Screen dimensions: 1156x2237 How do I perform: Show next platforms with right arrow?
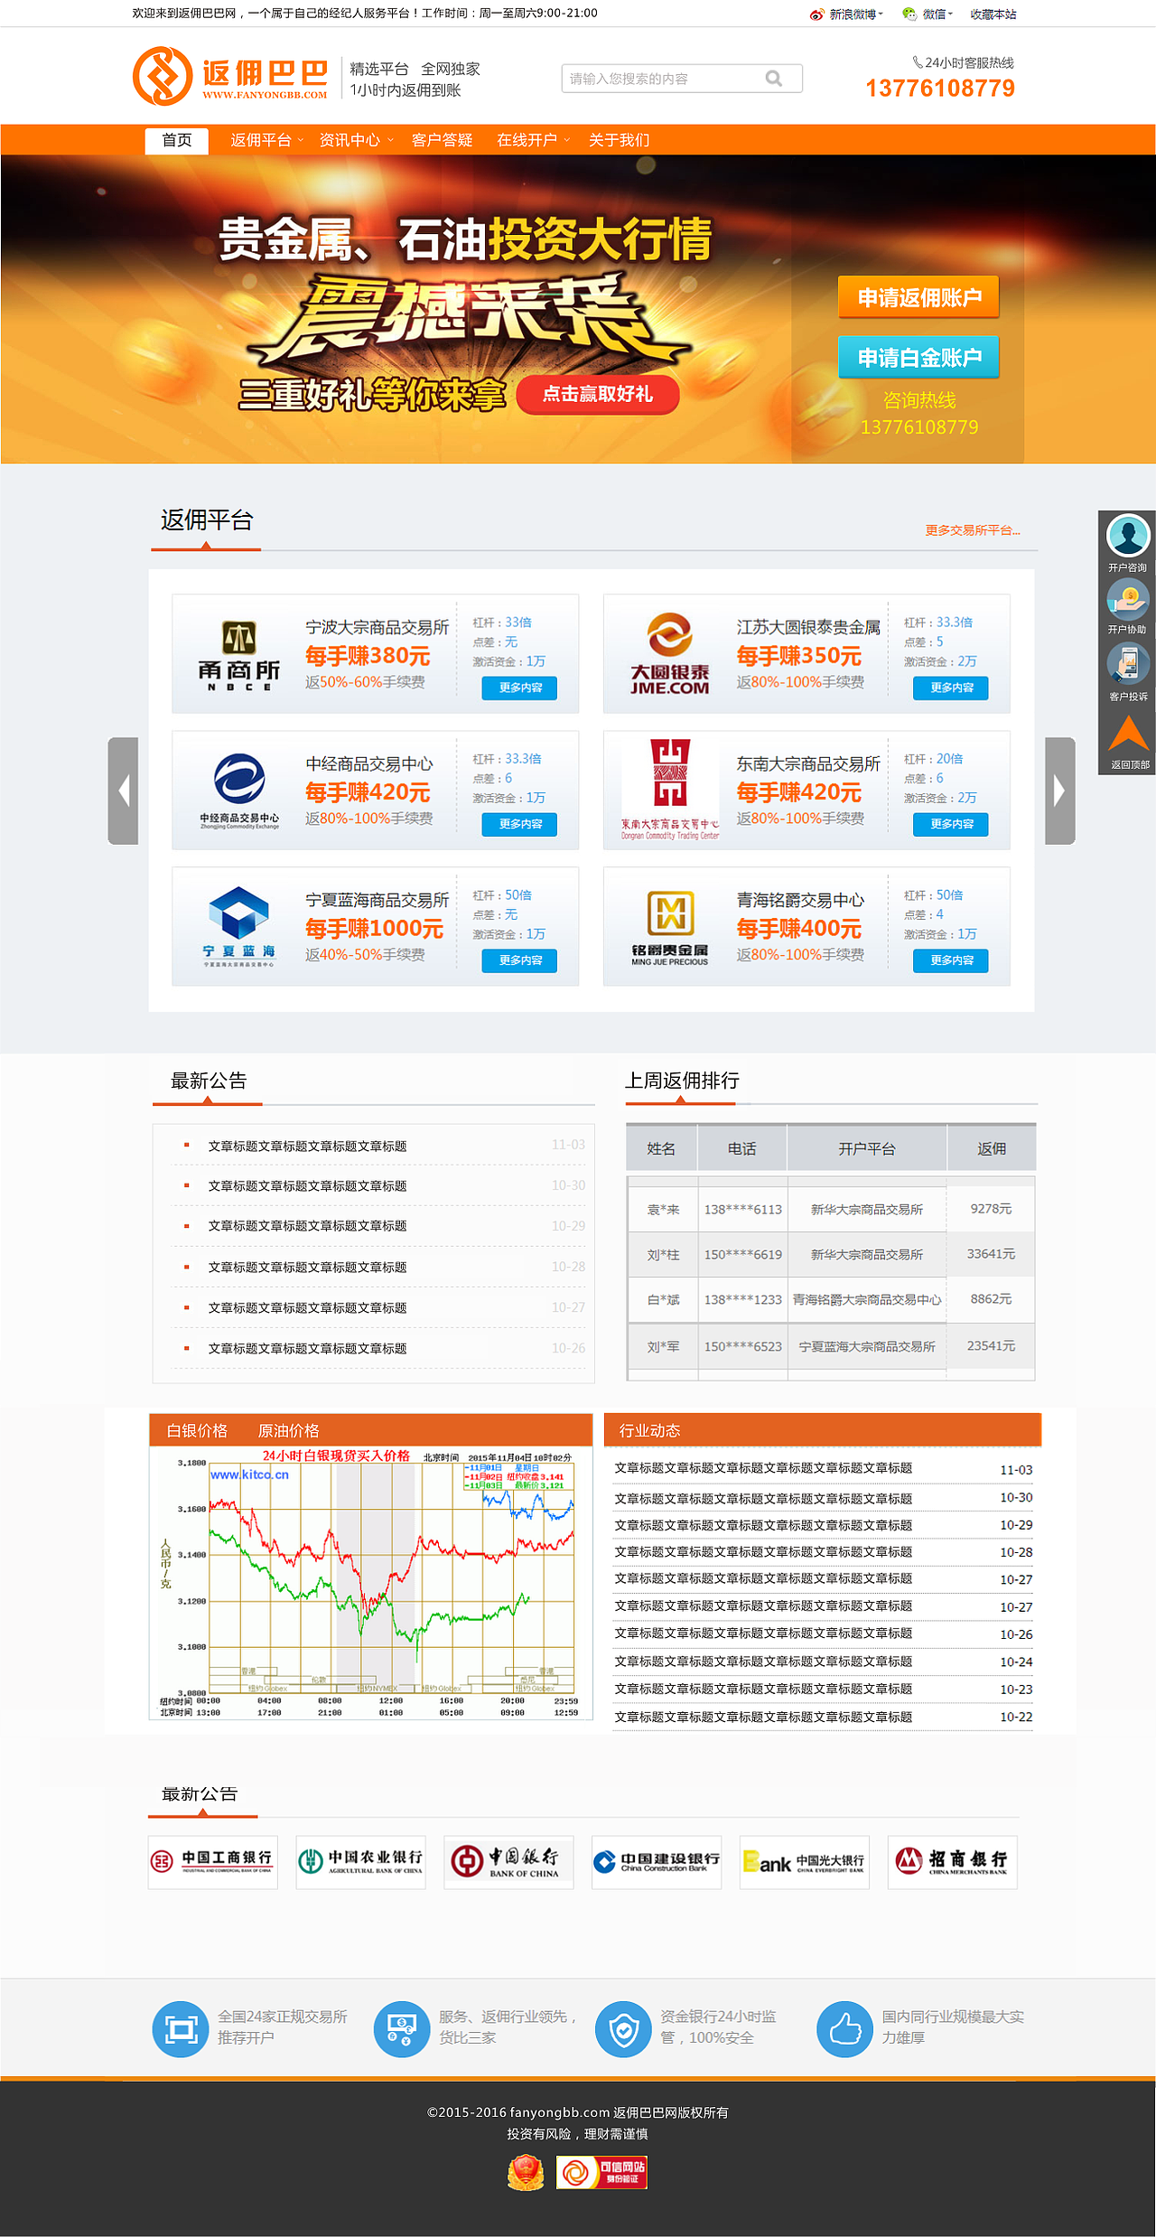pos(1060,791)
